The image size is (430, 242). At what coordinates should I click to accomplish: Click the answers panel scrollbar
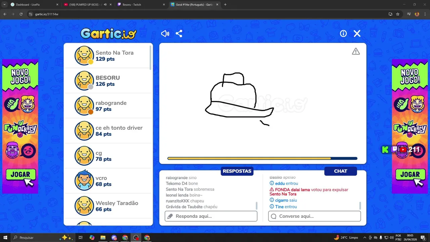(257, 205)
